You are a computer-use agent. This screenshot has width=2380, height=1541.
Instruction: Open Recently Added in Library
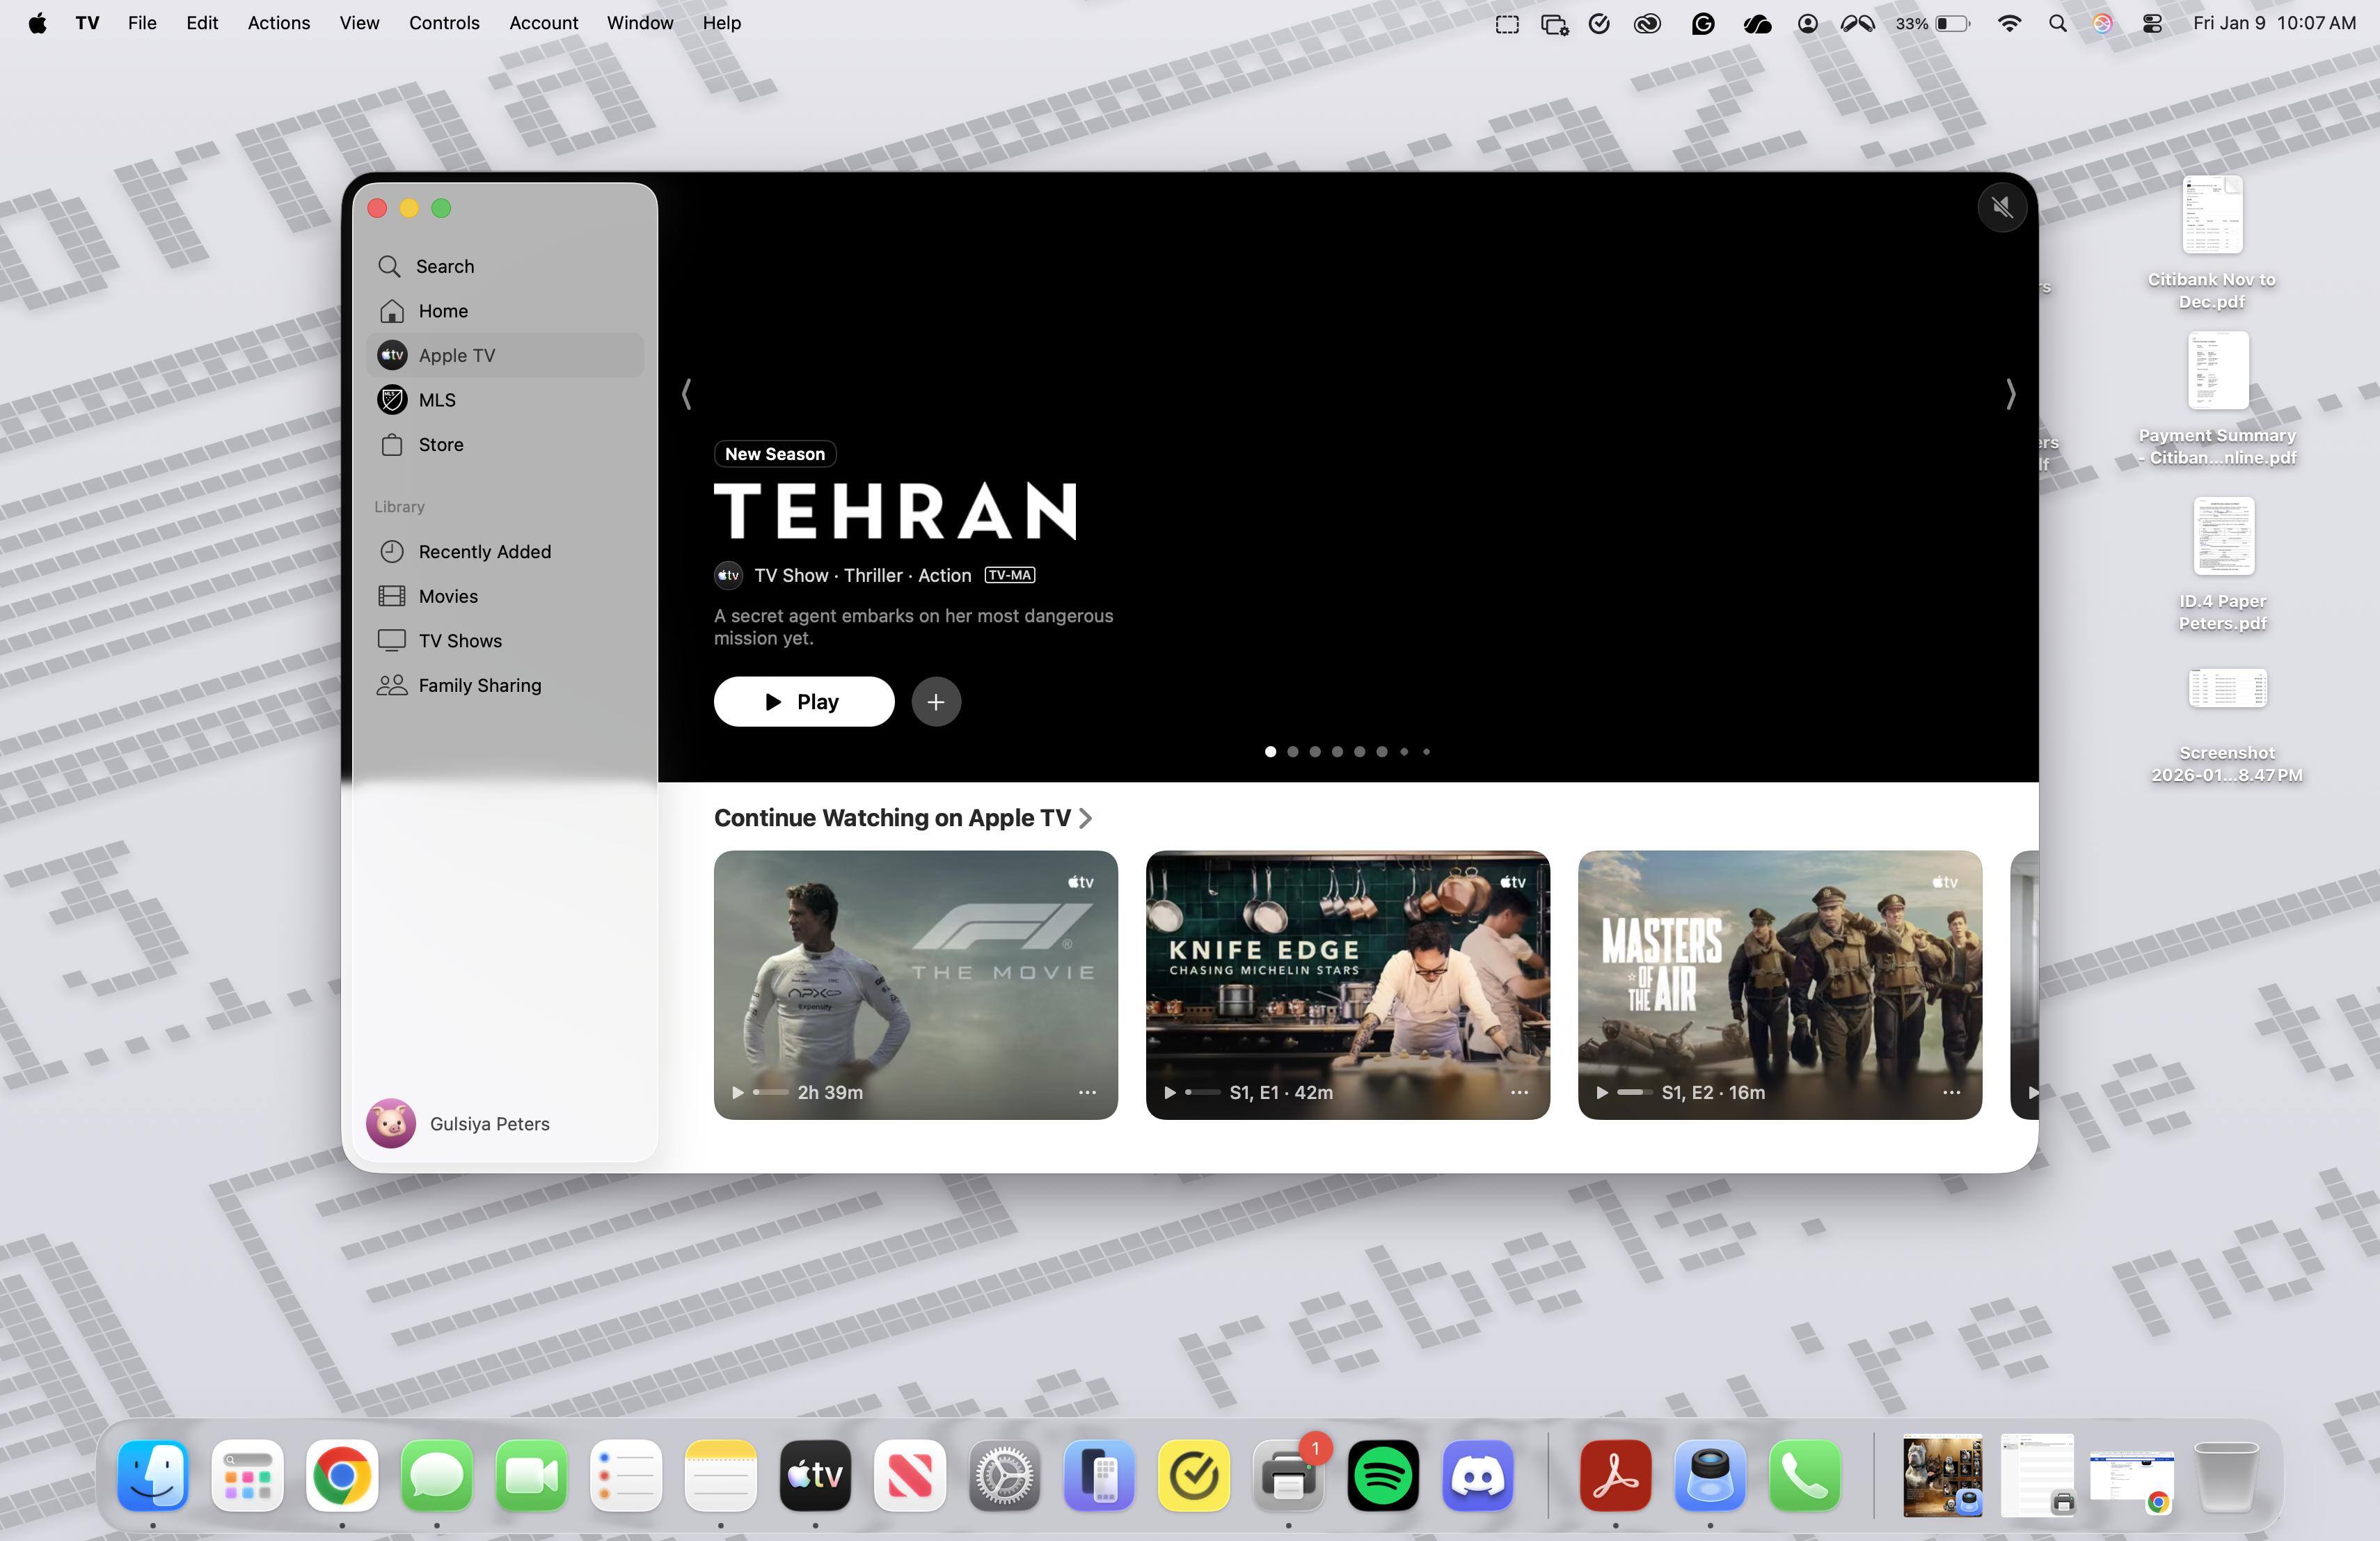(x=484, y=552)
